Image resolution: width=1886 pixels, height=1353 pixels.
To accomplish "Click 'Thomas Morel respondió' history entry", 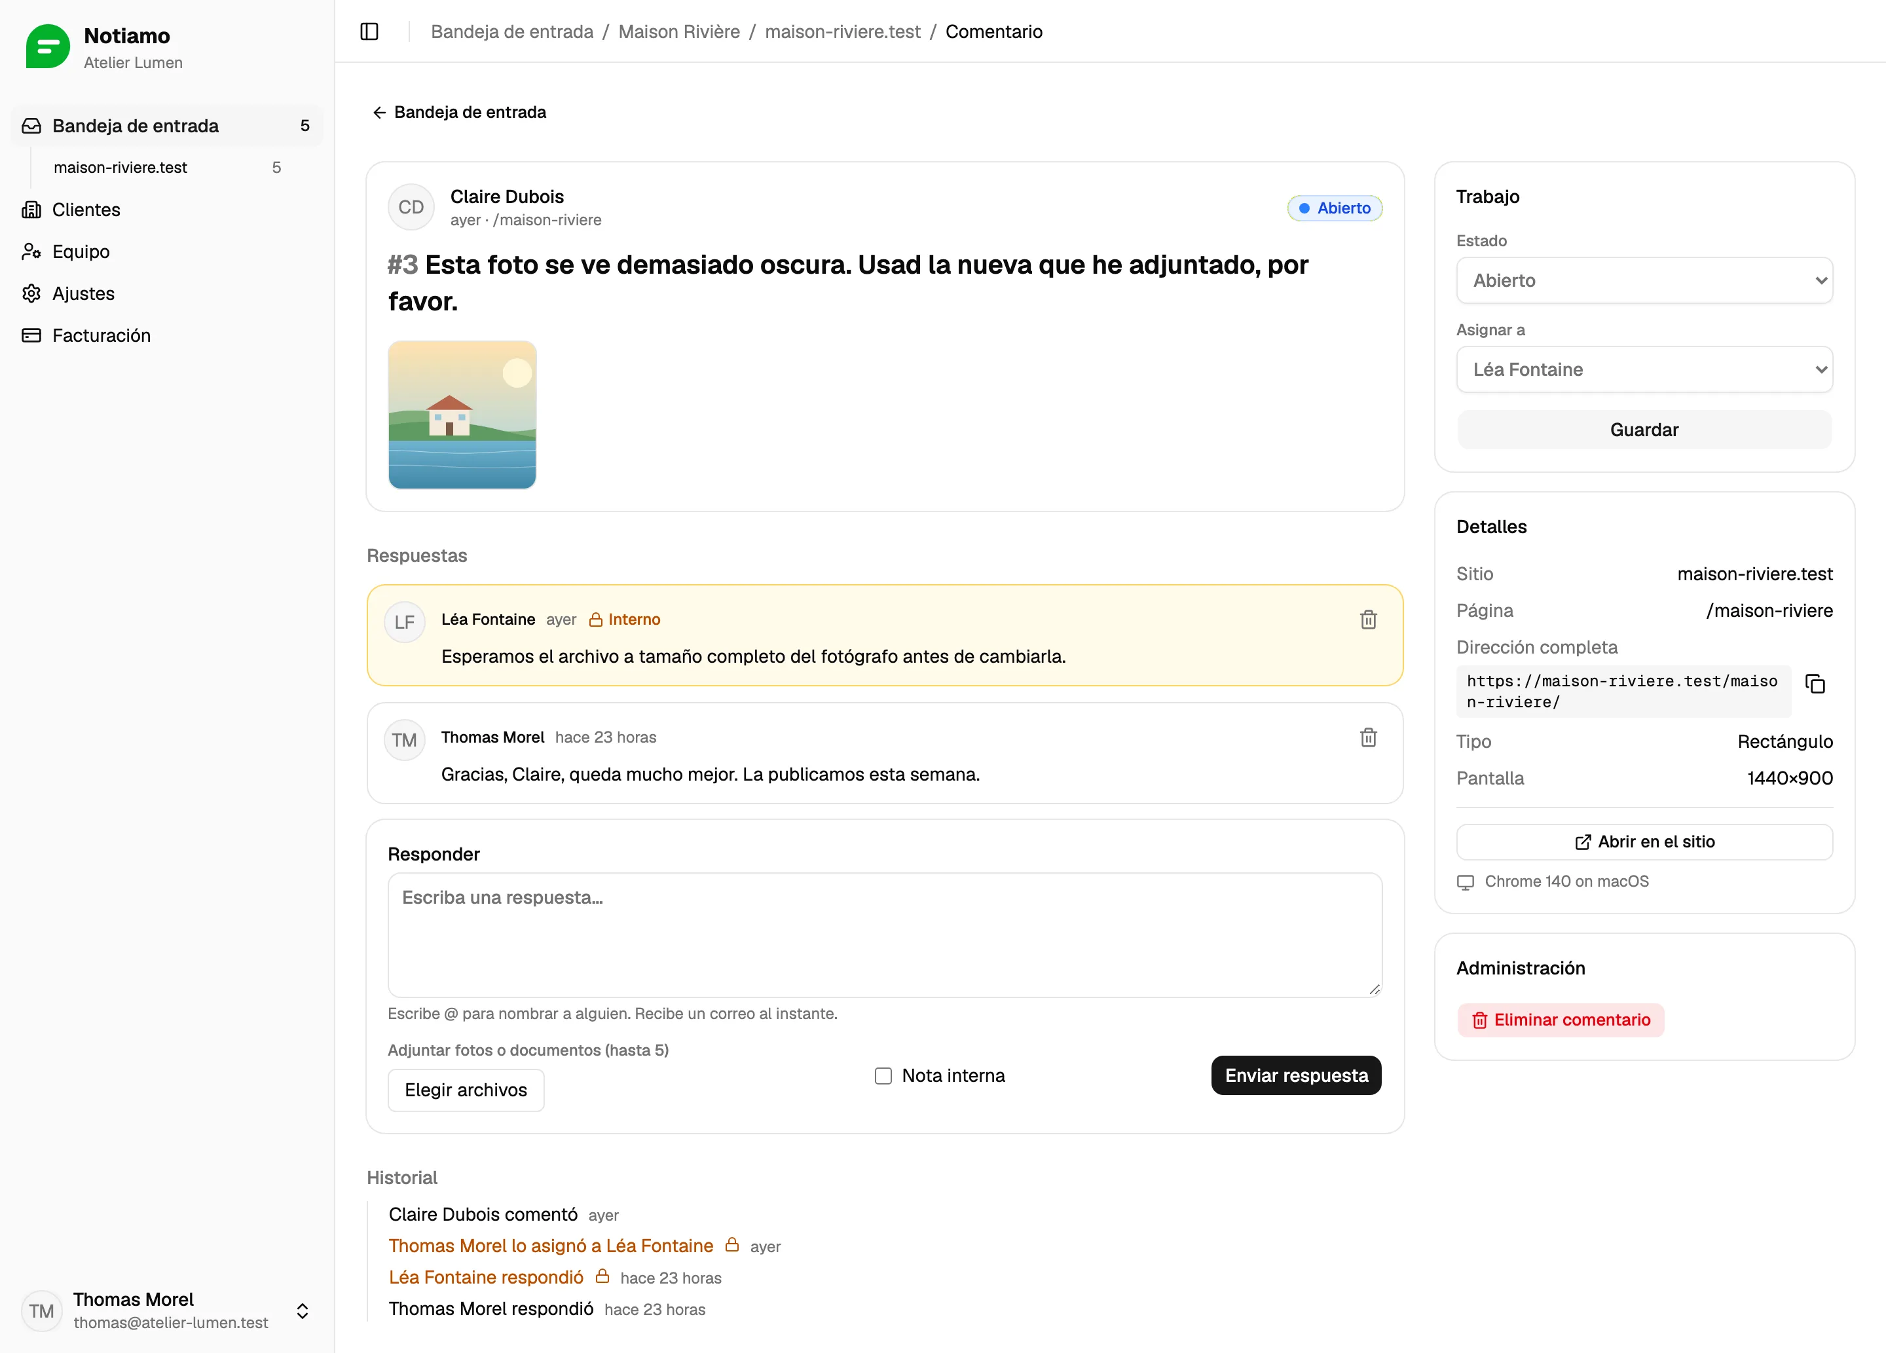I will tap(490, 1309).
